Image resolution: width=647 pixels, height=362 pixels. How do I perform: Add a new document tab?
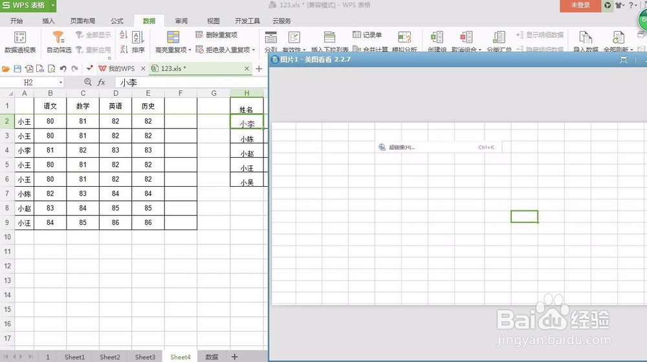point(259,69)
